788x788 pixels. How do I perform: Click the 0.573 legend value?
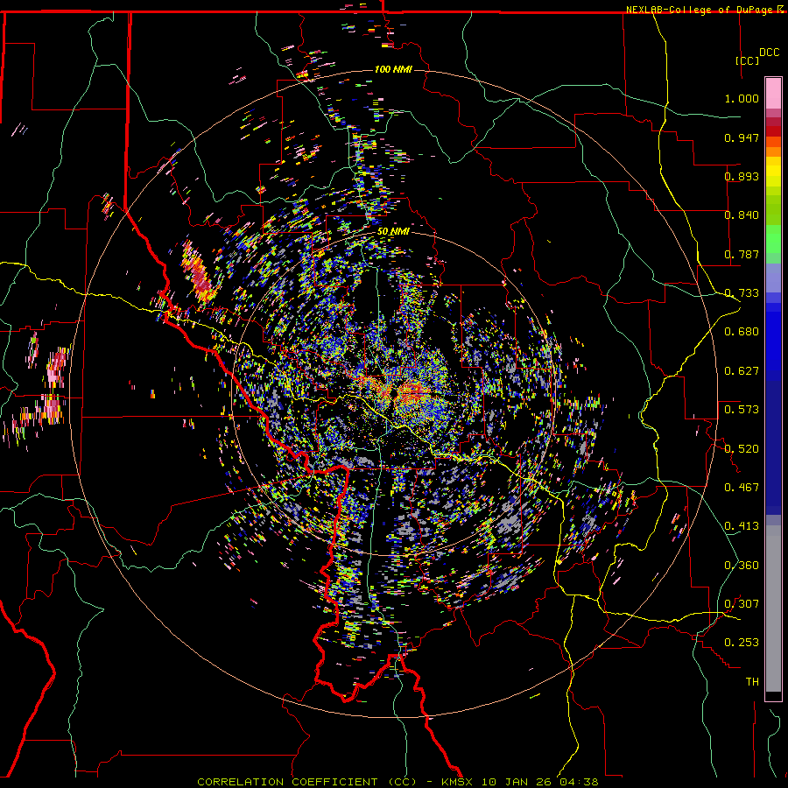click(742, 410)
